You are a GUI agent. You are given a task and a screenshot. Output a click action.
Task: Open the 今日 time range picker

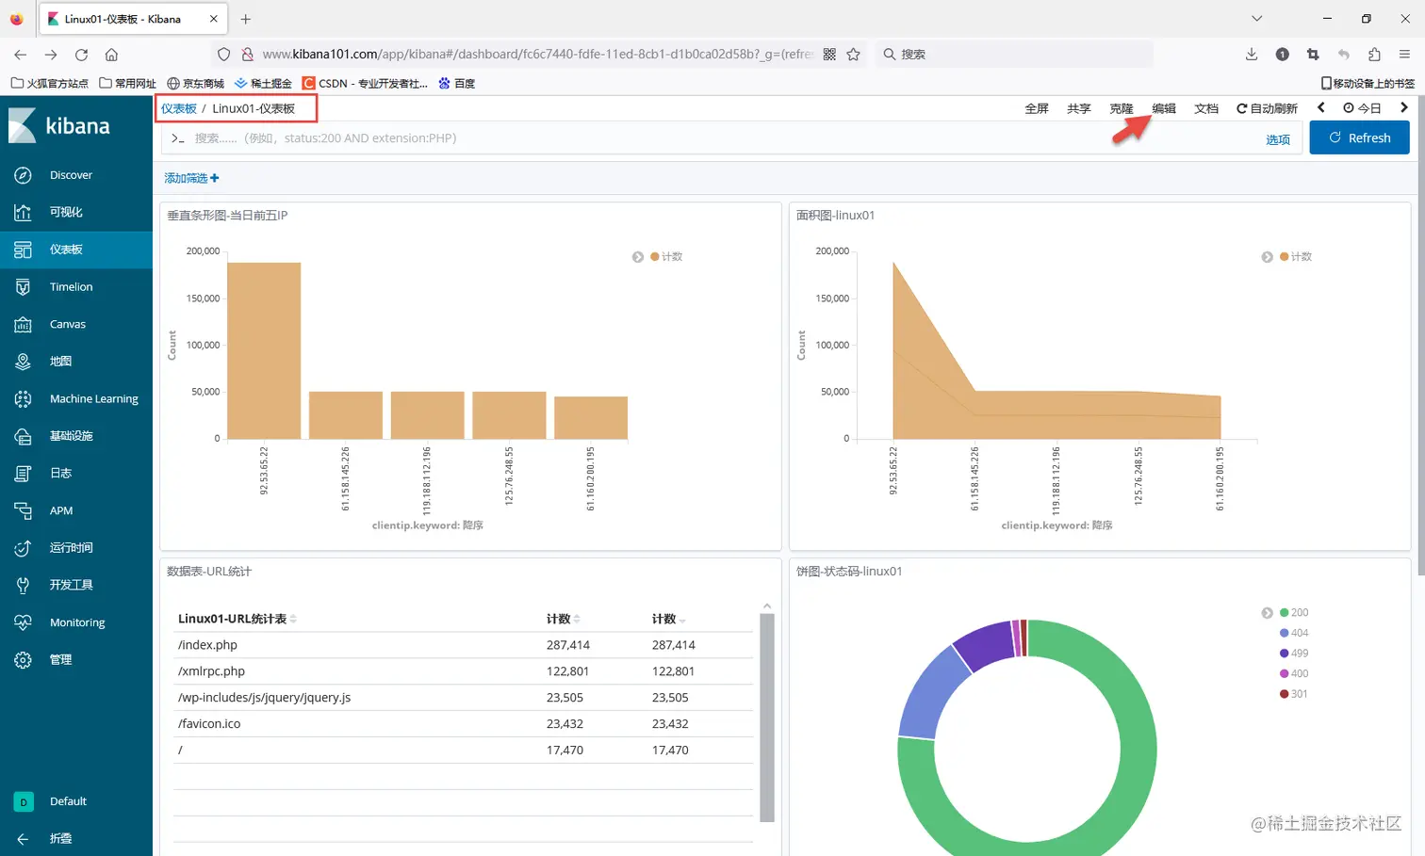pyautogui.click(x=1362, y=108)
